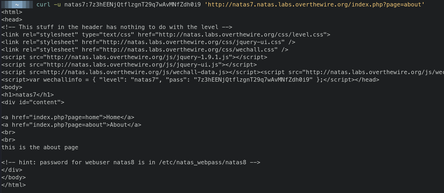Click the "pass" value in wechallinfo
The width and height of the screenshot is (444, 193).
point(253,80)
